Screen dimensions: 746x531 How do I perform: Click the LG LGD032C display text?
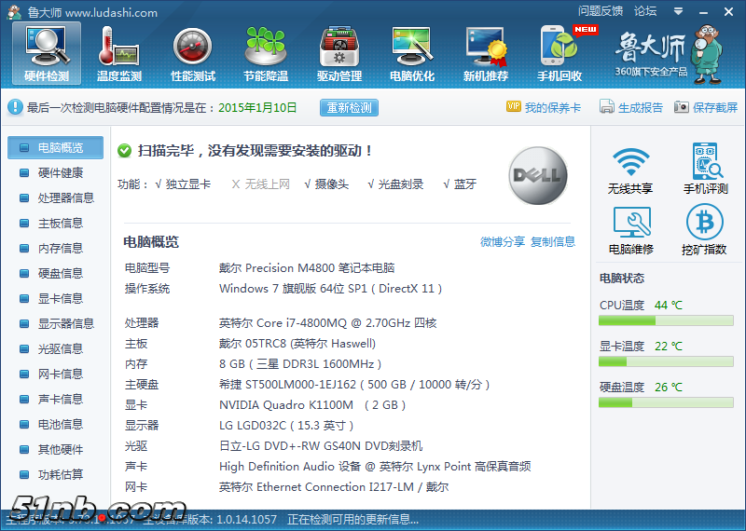(286, 426)
